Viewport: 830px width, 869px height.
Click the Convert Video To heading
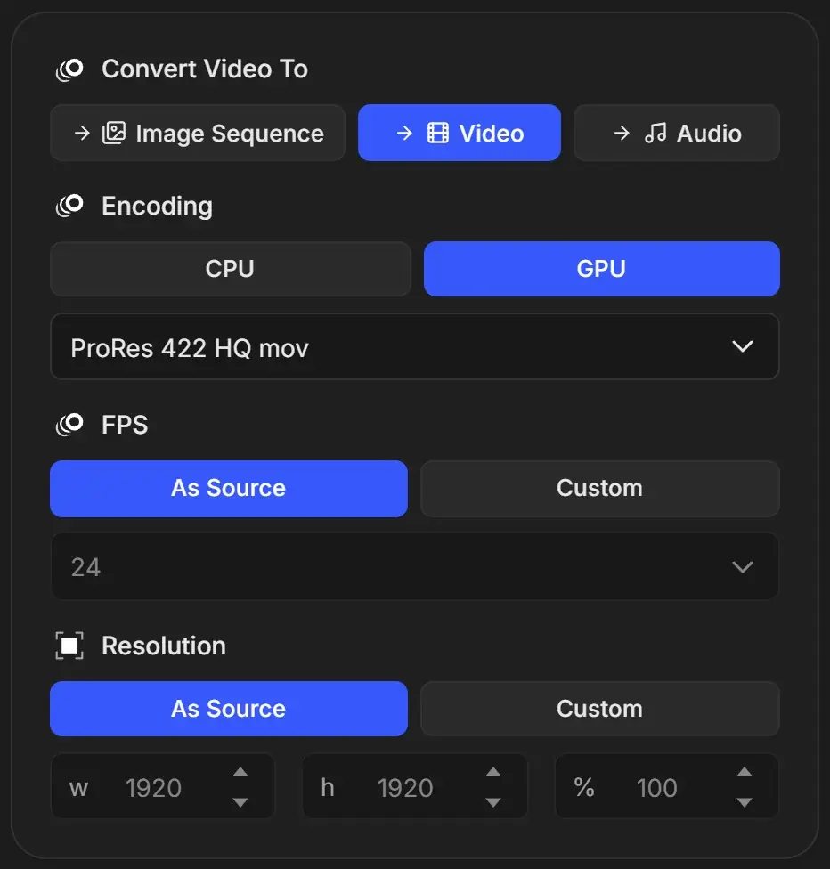tap(205, 69)
